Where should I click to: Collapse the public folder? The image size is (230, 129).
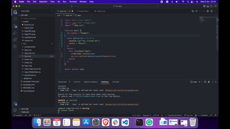(x=26, y=21)
